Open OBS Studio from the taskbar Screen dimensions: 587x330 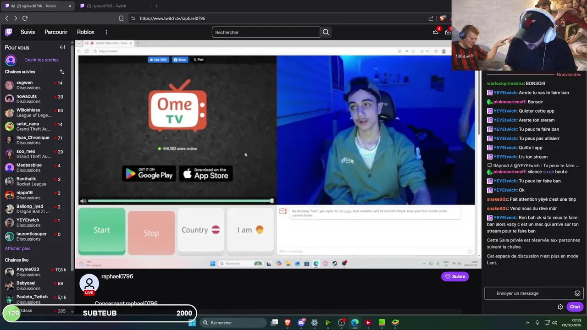[x=341, y=323]
